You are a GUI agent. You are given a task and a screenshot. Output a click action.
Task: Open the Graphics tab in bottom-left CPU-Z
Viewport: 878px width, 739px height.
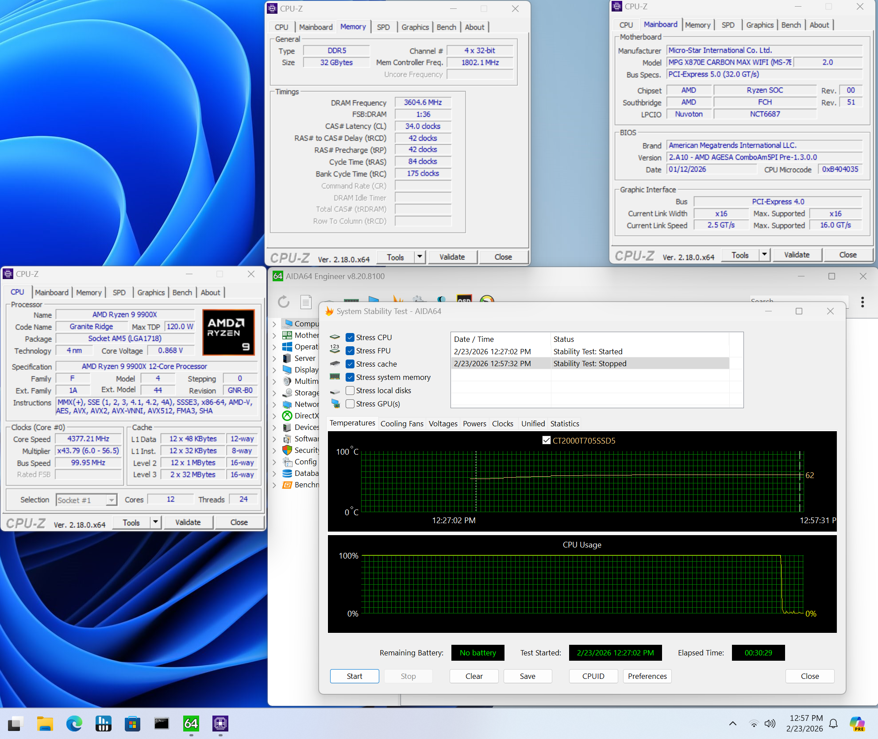pos(151,292)
